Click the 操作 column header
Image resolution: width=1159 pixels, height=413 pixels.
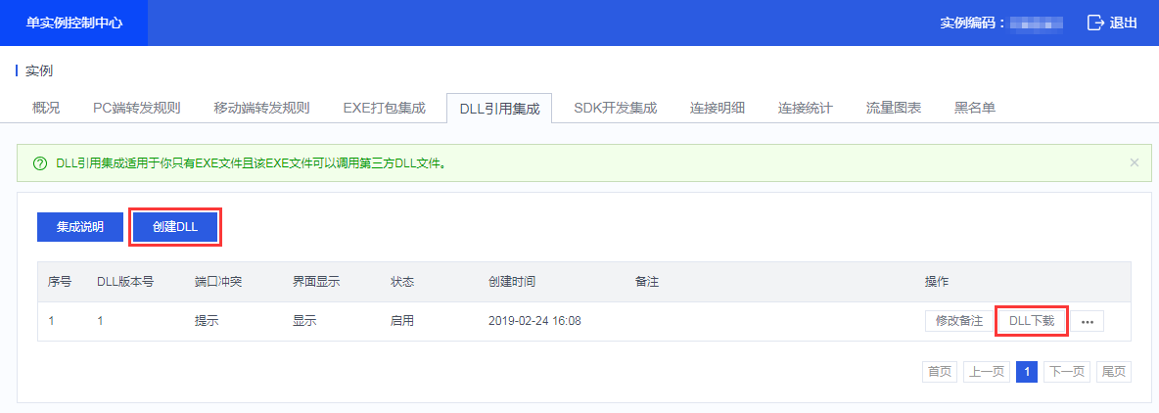click(x=937, y=282)
